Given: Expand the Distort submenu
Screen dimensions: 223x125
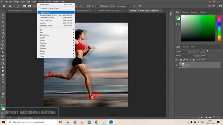Looking at the screenshot, I should [x=56, y=38].
